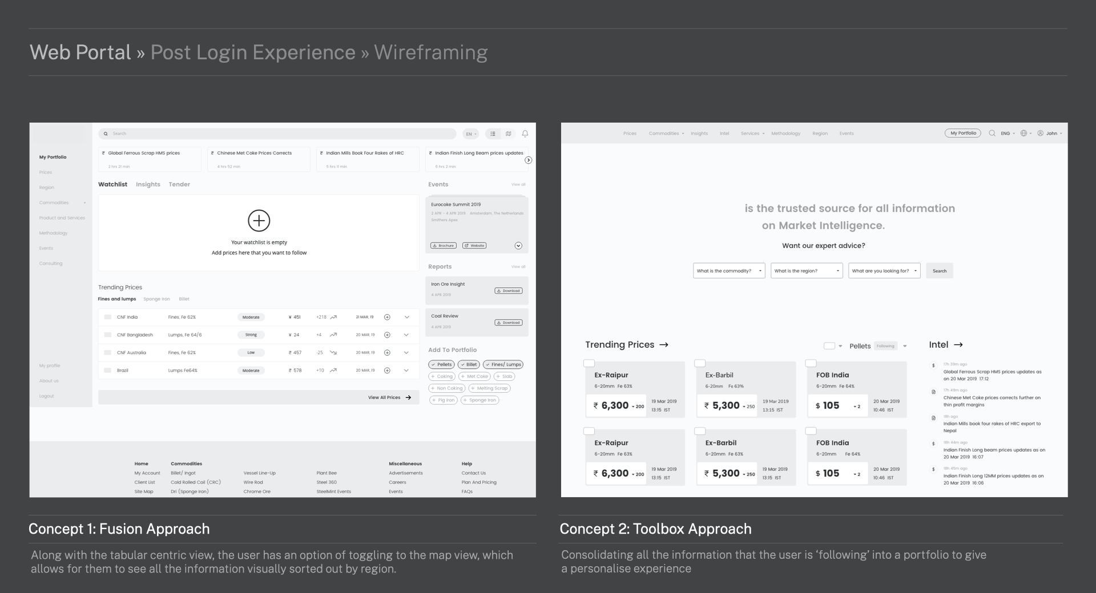Open Consulting in the Concept 1 sidebar
The width and height of the screenshot is (1096, 593).
tap(51, 263)
